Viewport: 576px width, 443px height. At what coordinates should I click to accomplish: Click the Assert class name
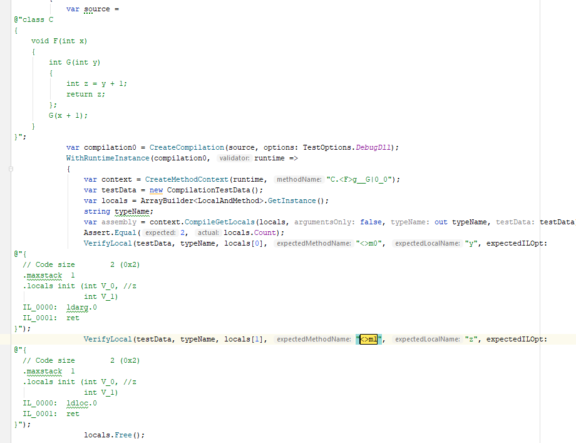97,232
